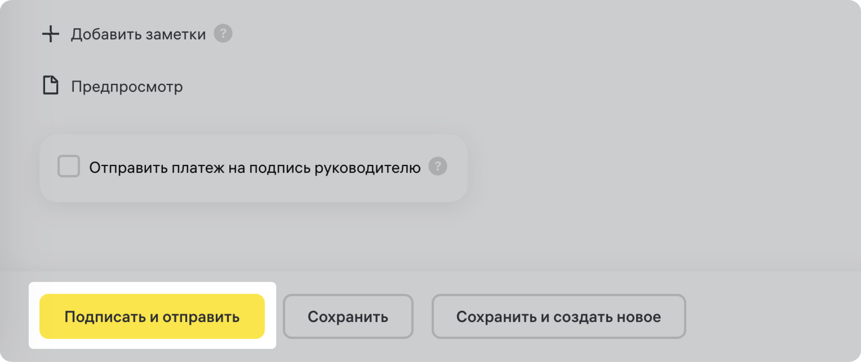Click the document icon for Предпросмотр
861x362 pixels.
click(51, 85)
